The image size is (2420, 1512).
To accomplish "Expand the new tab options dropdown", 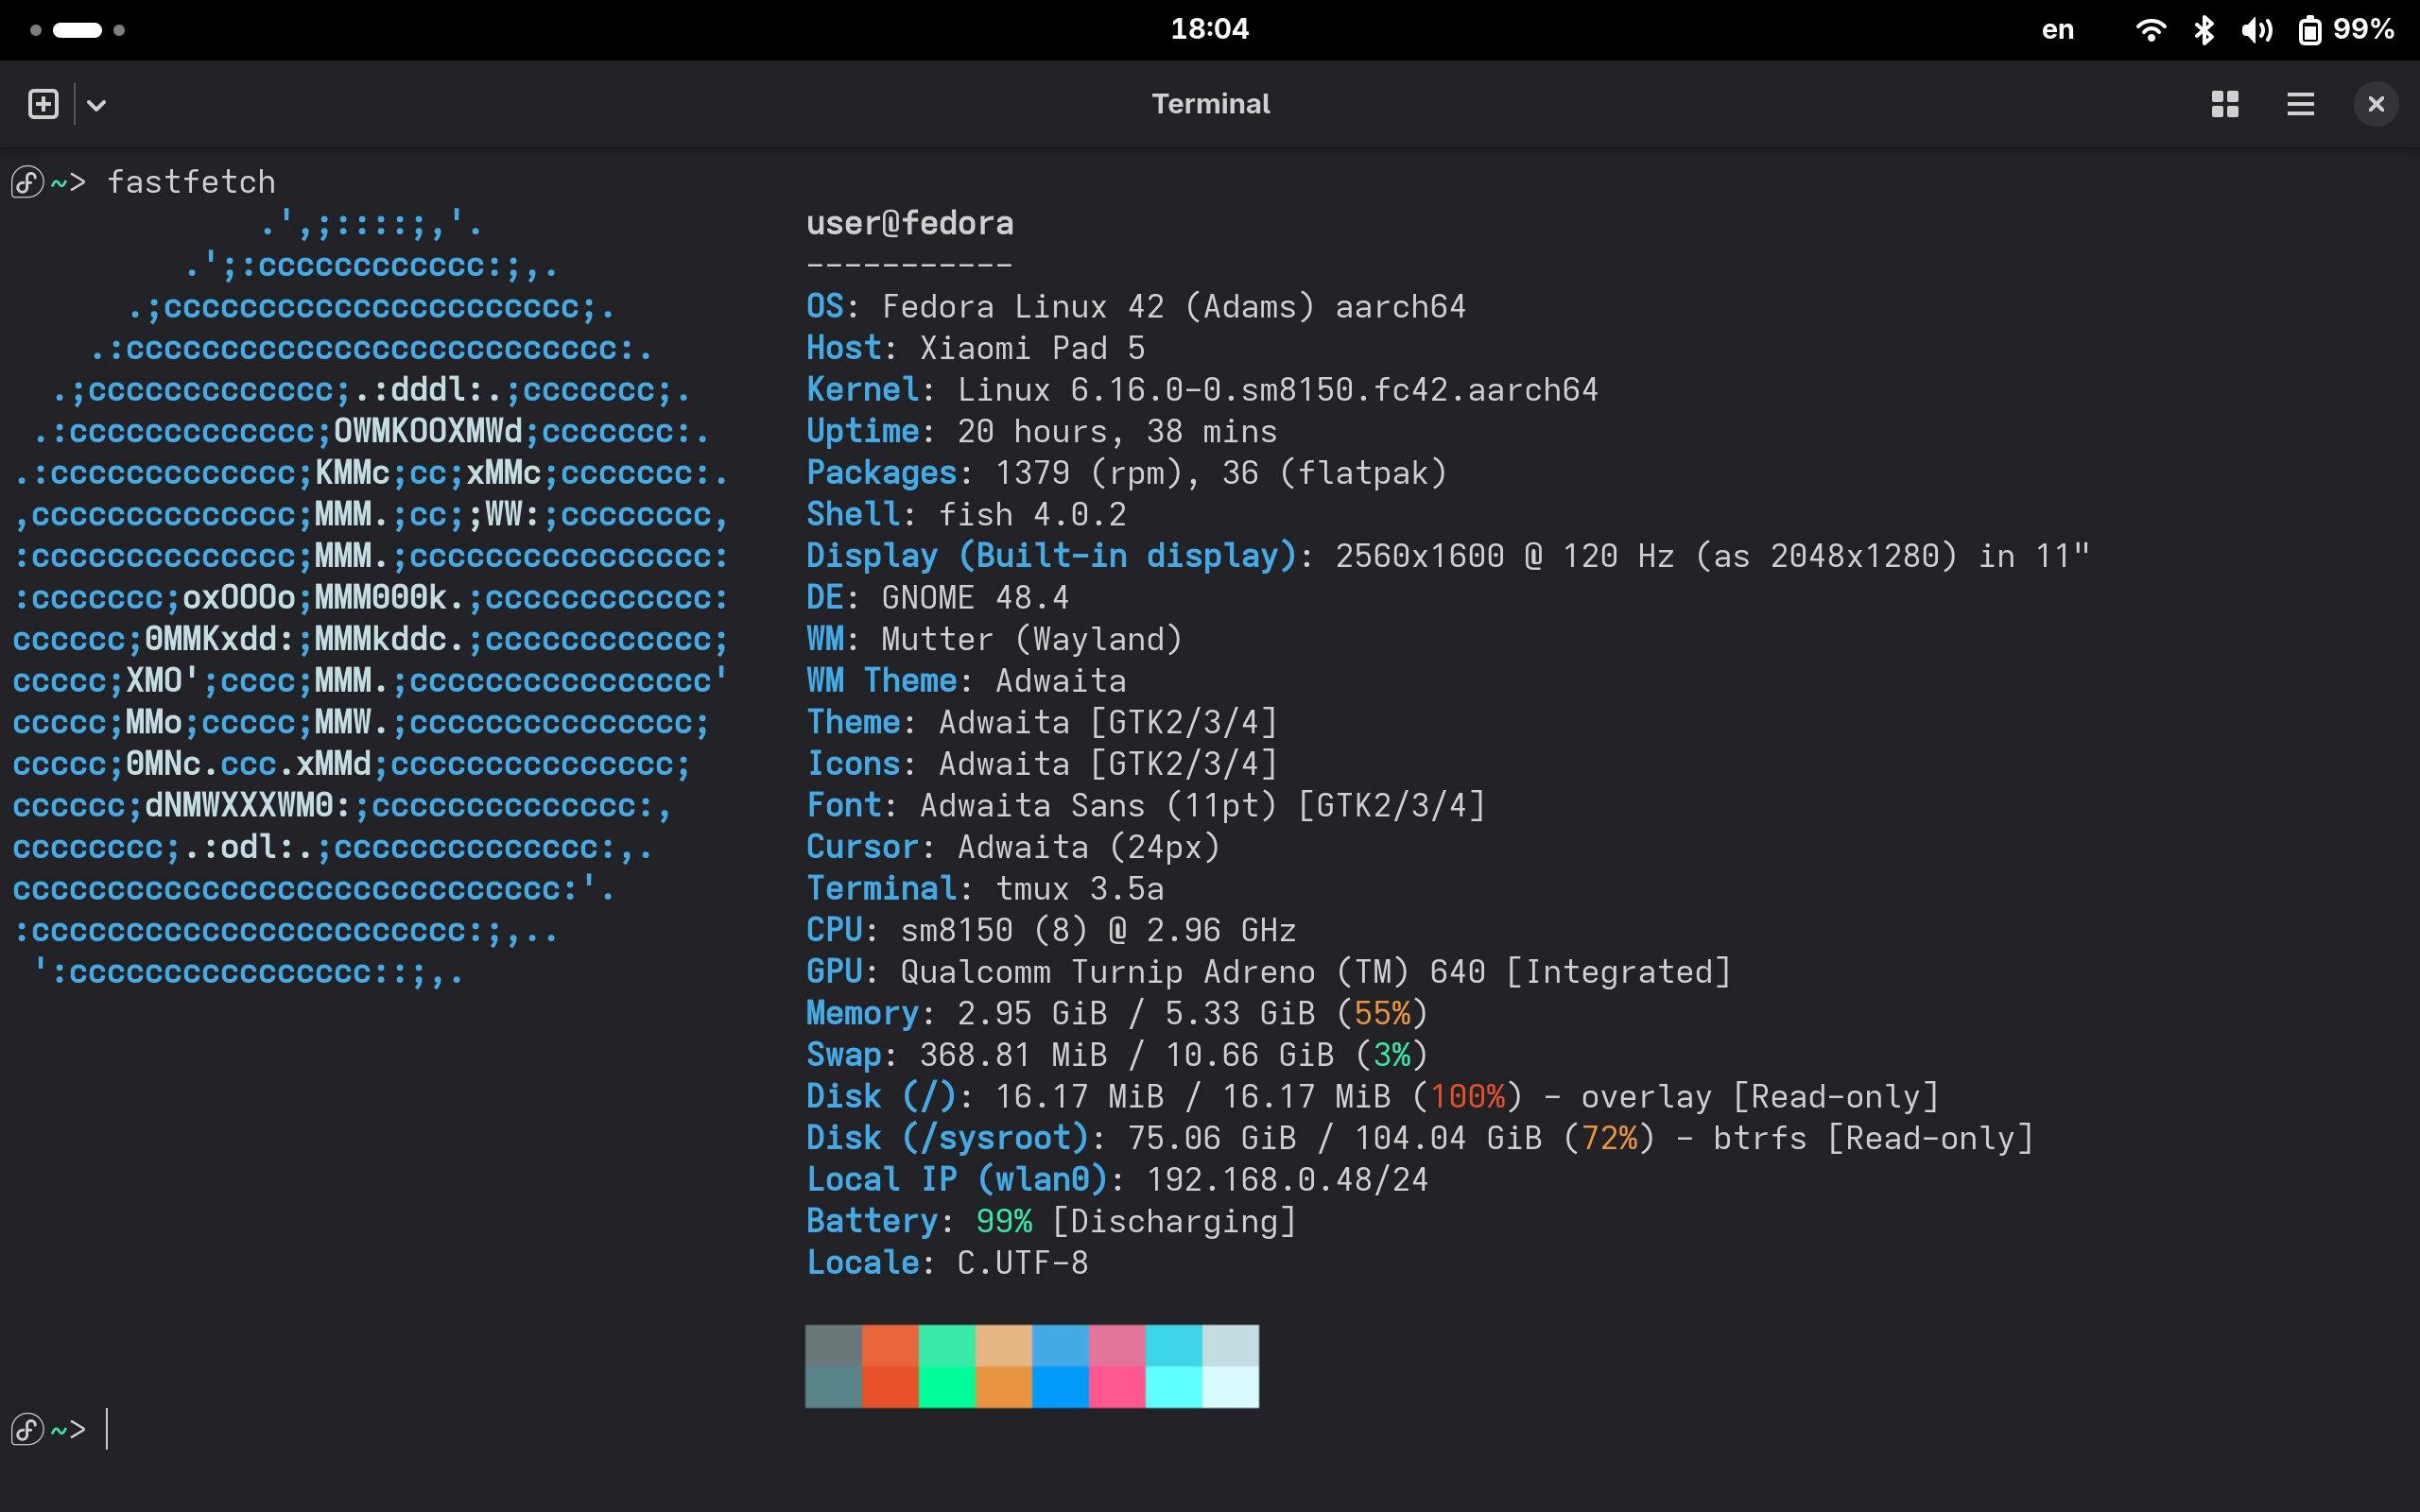I will click(x=96, y=104).
